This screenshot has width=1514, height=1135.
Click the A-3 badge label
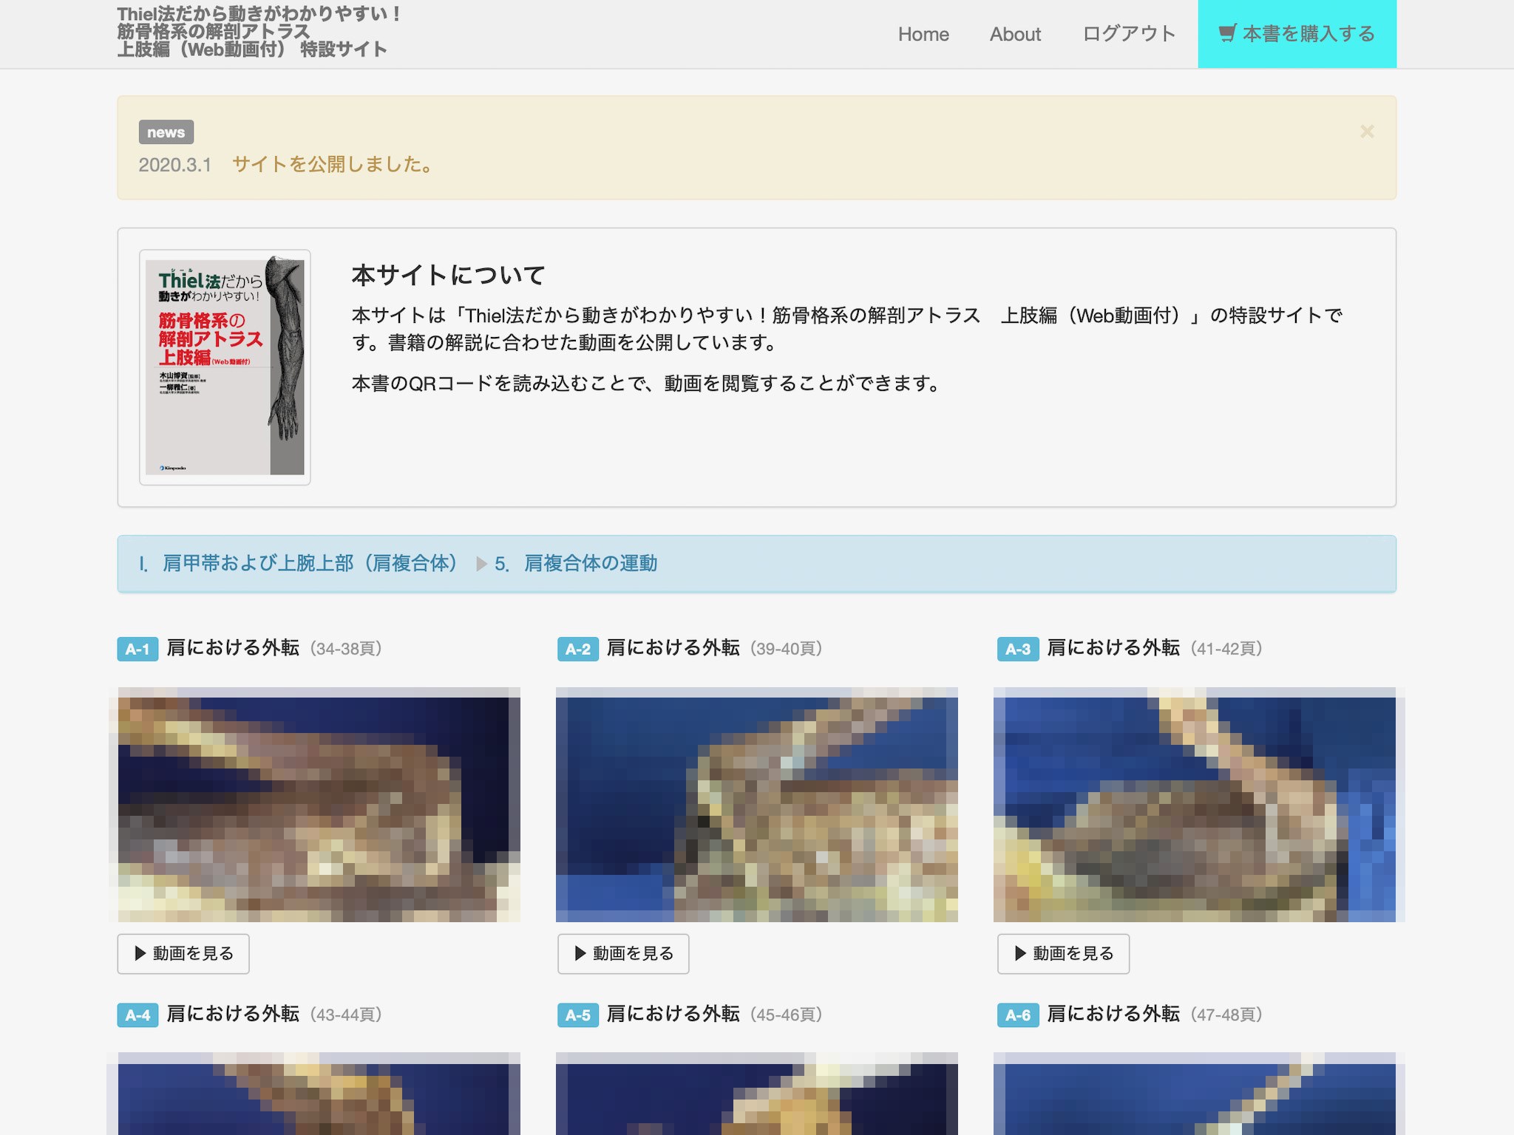pyautogui.click(x=1018, y=649)
